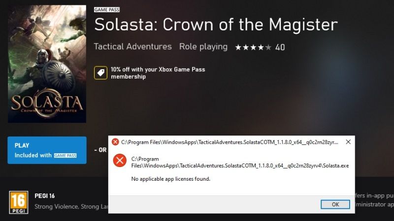Image resolution: width=394 pixels, height=221 pixels.
Task: Open the Role playing genre link
Action: 203,47
